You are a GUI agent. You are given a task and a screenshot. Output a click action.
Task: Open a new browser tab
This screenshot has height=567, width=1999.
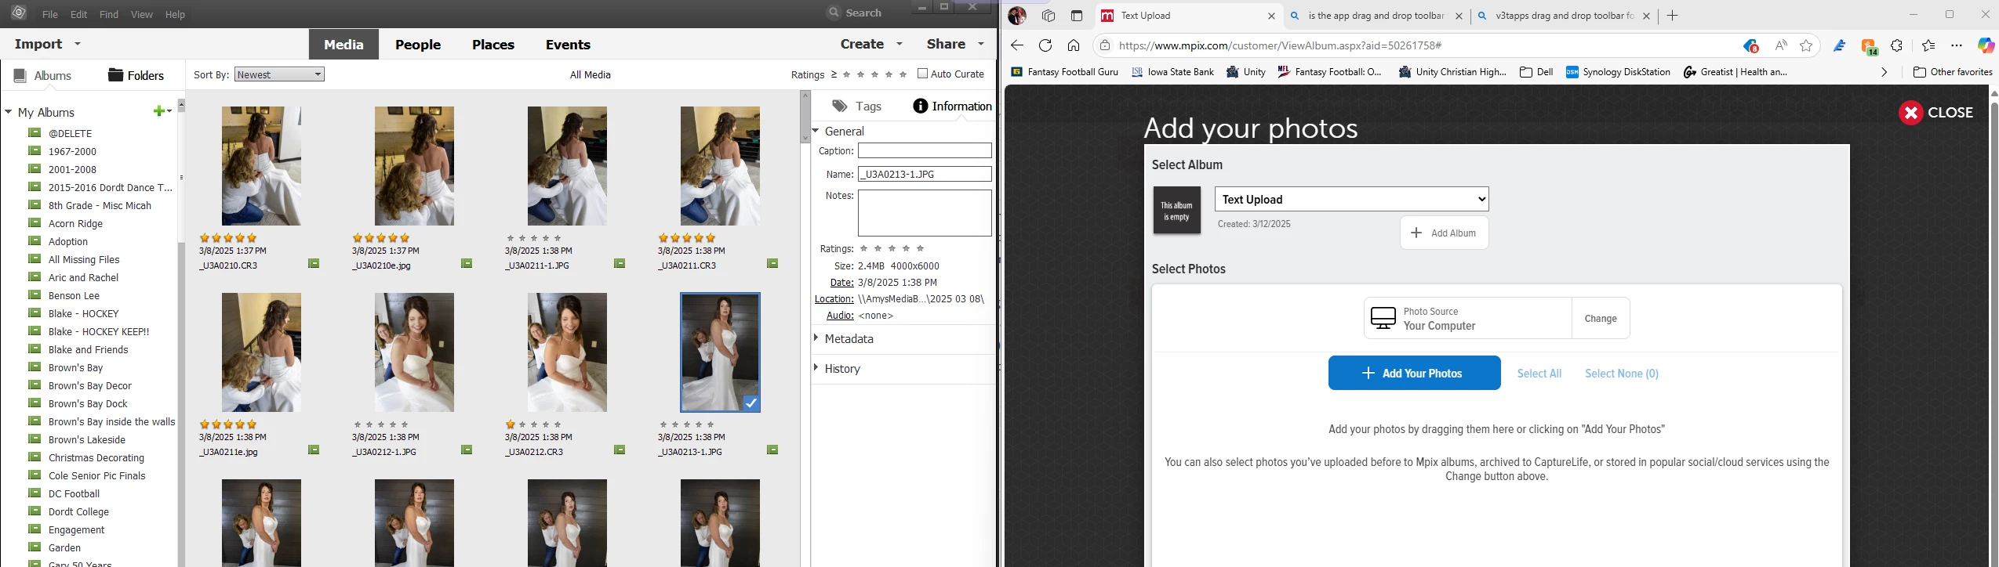(x=1672, y=16)
